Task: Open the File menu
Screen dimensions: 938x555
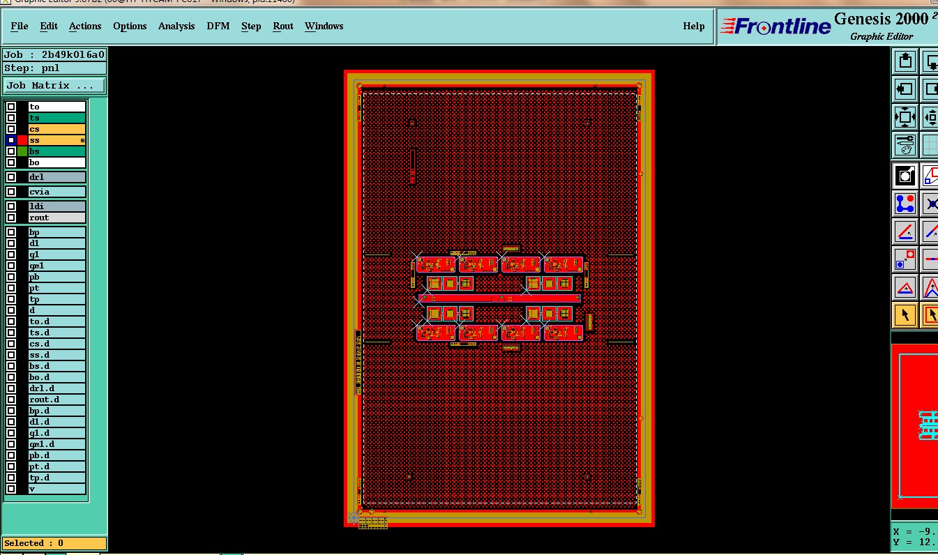Action: coord(20,26)
